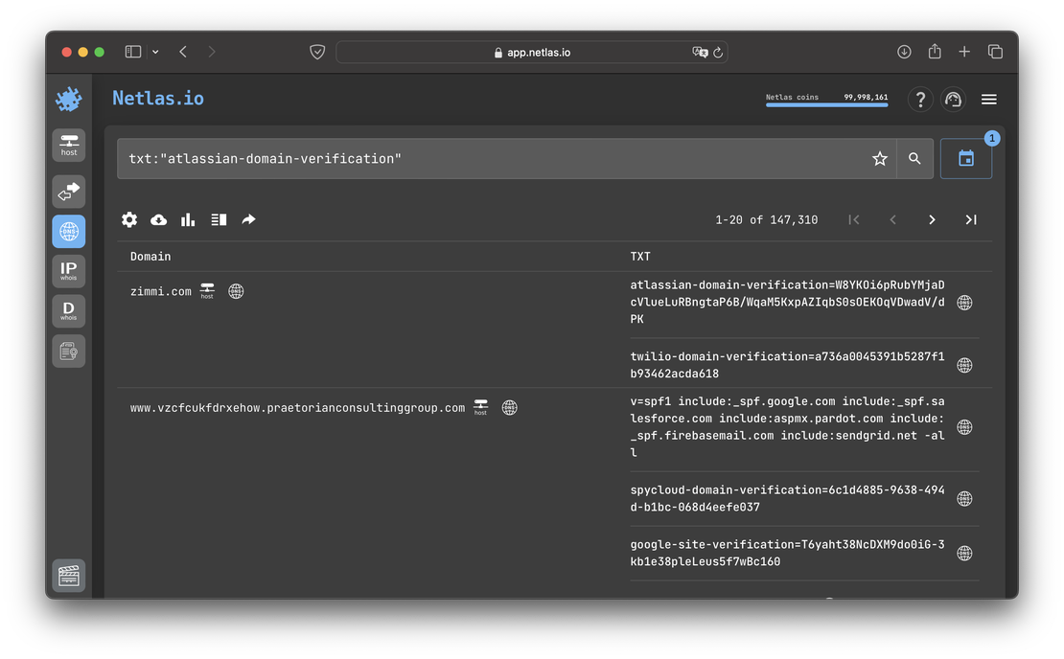This screenshot has height=659, width=1064.
Task: Toggle the star to save this query
Action: pos(879,158)
